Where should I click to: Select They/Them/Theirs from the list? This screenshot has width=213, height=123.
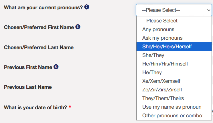pos(163,98)
